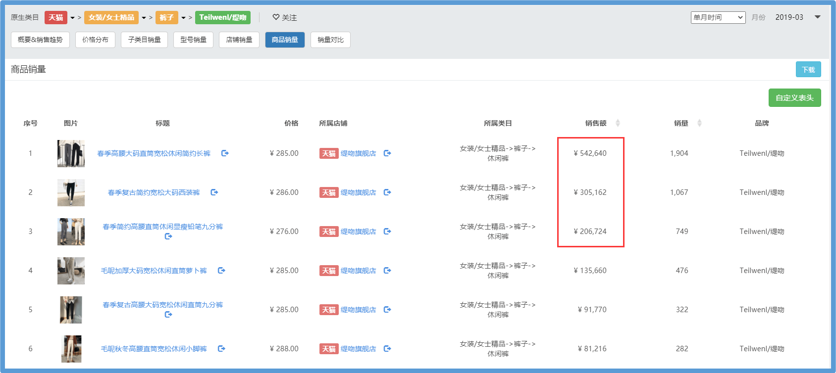Open external link beside 春季高腰大码直筒宽松休闲简约长裤

(225, 153)
